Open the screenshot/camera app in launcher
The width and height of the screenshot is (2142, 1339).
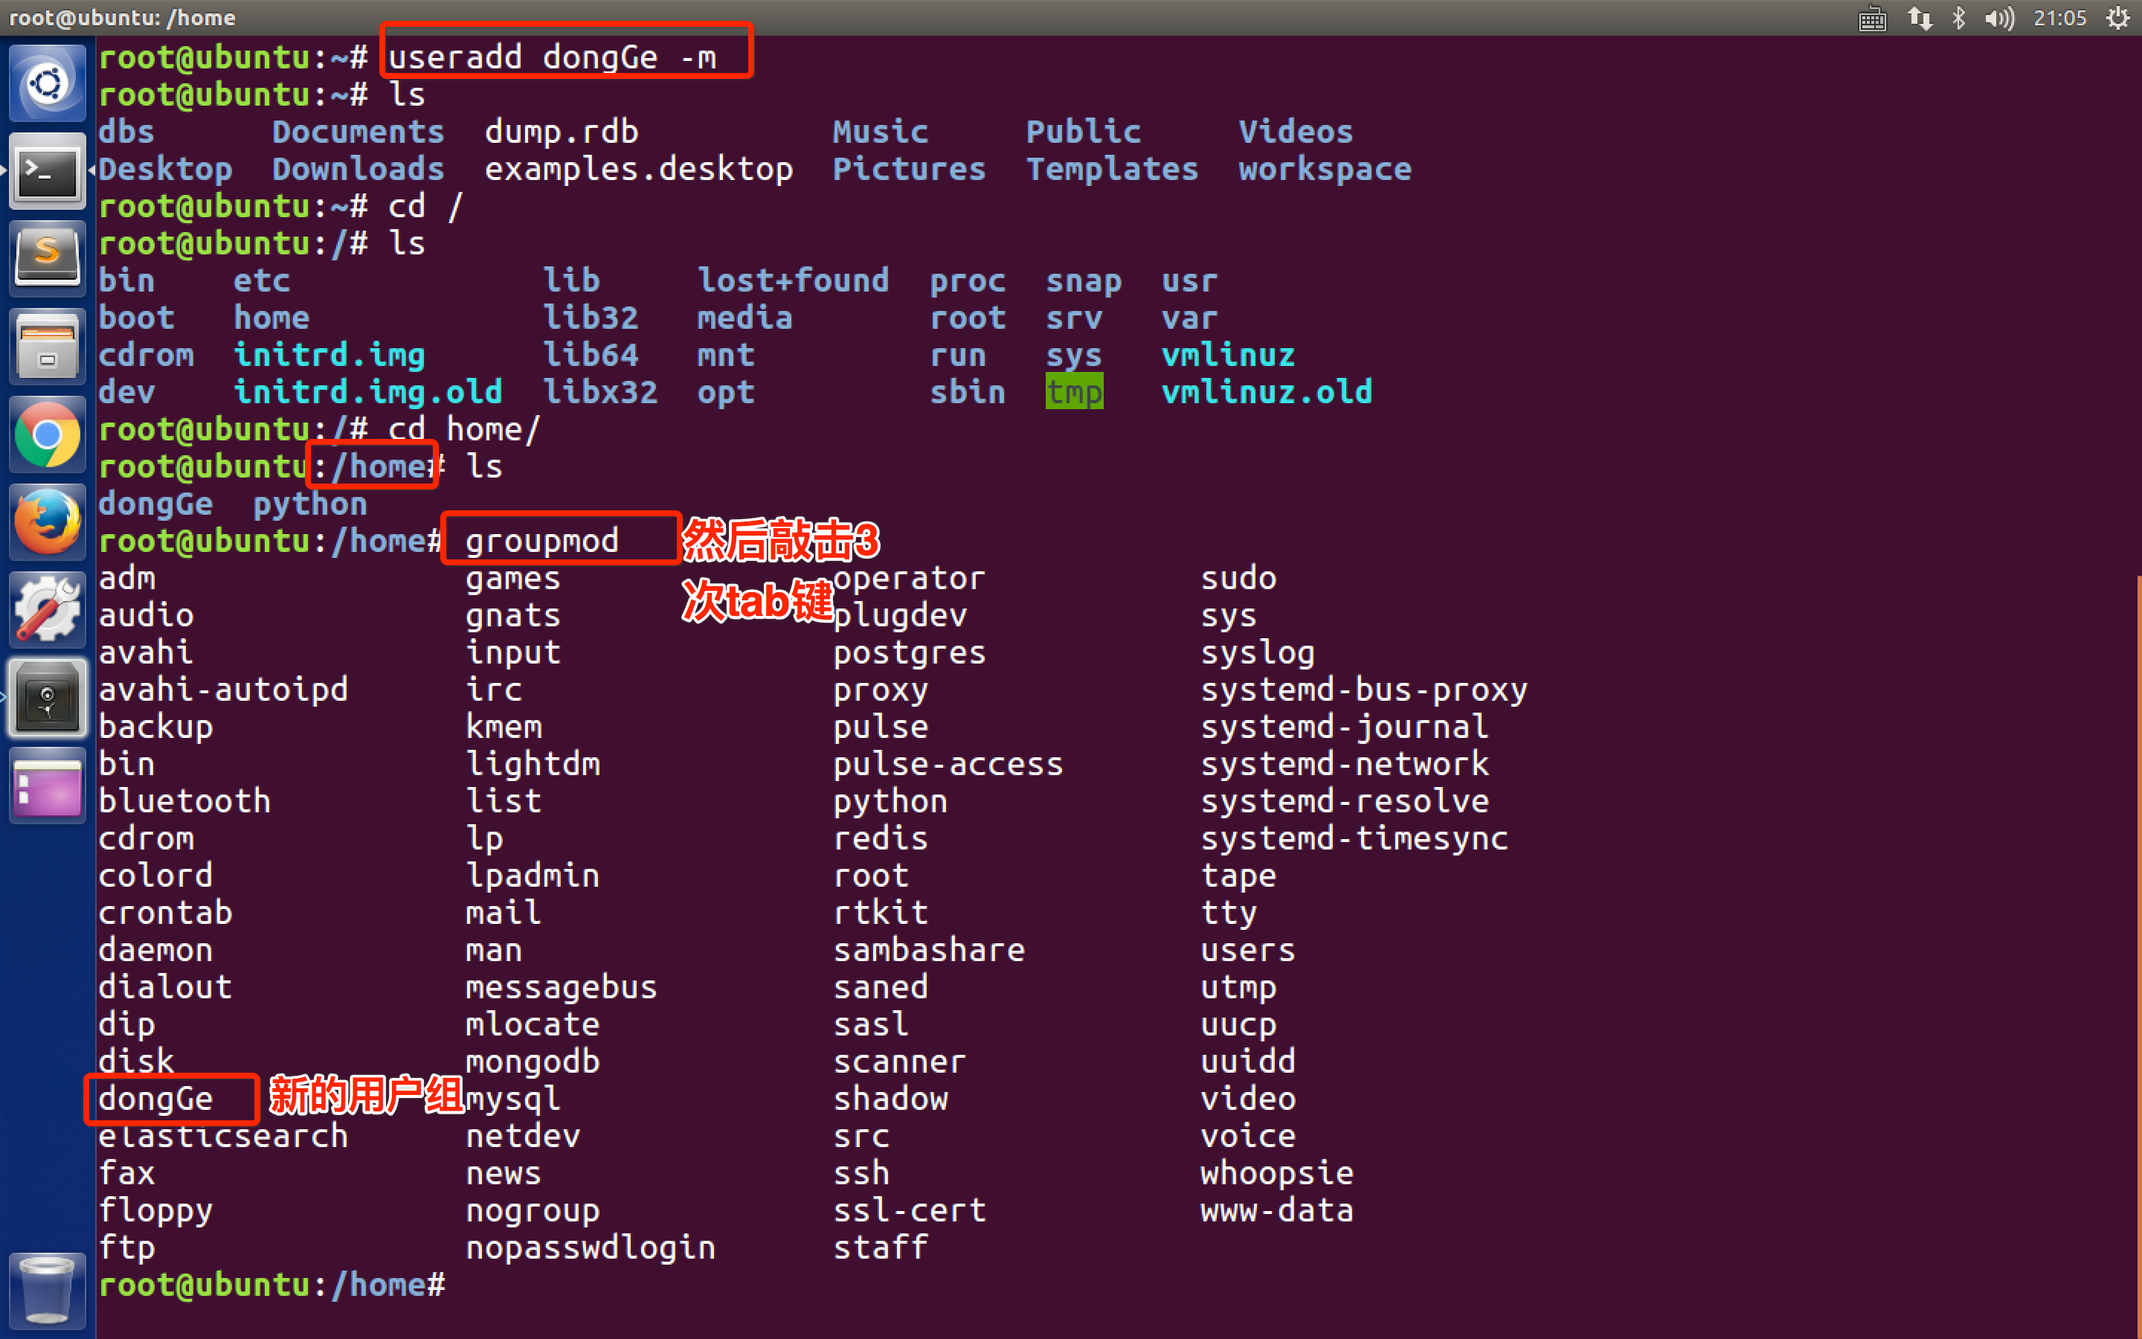[47, 699]
